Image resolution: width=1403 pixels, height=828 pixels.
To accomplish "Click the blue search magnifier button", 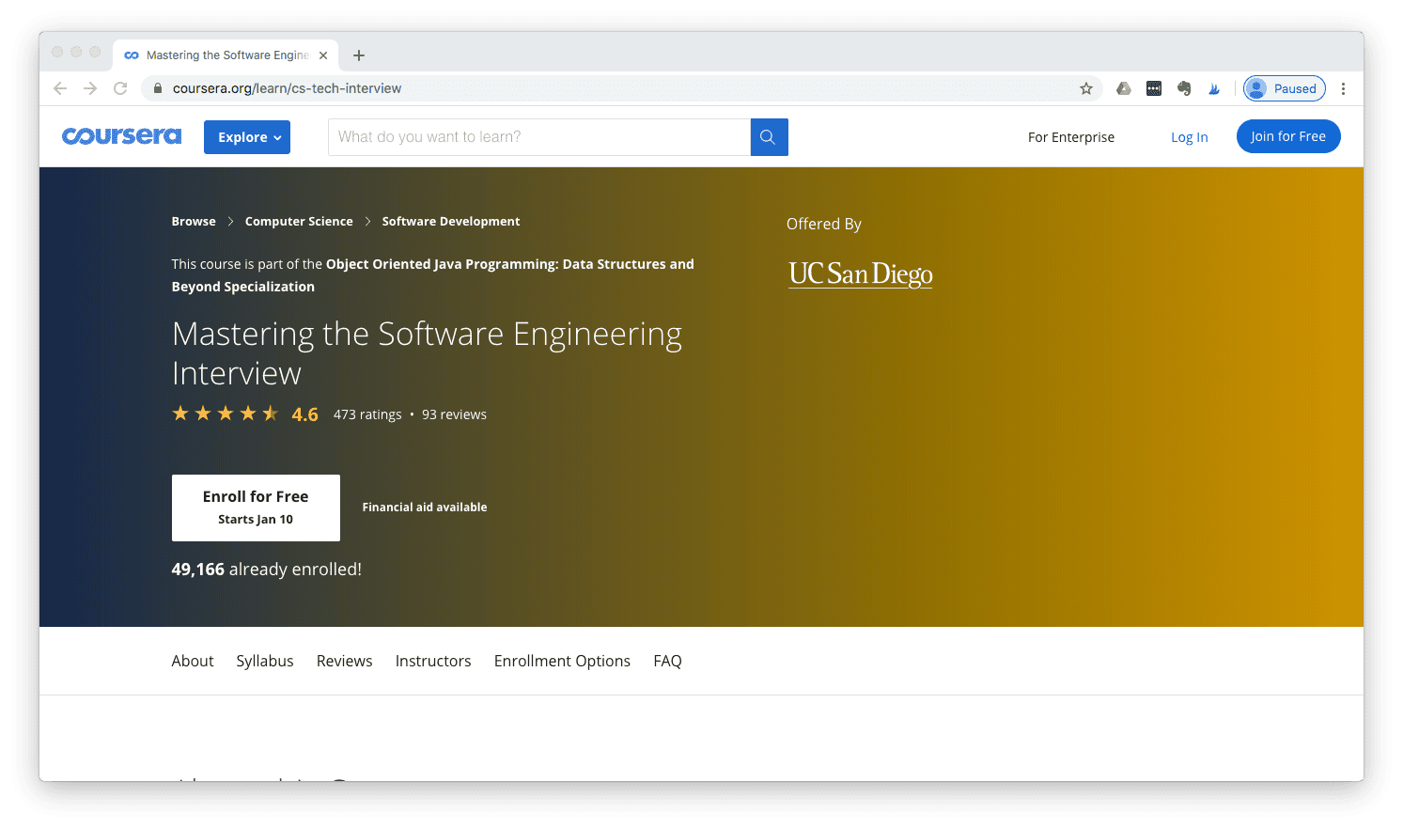I will pos(769,137).
